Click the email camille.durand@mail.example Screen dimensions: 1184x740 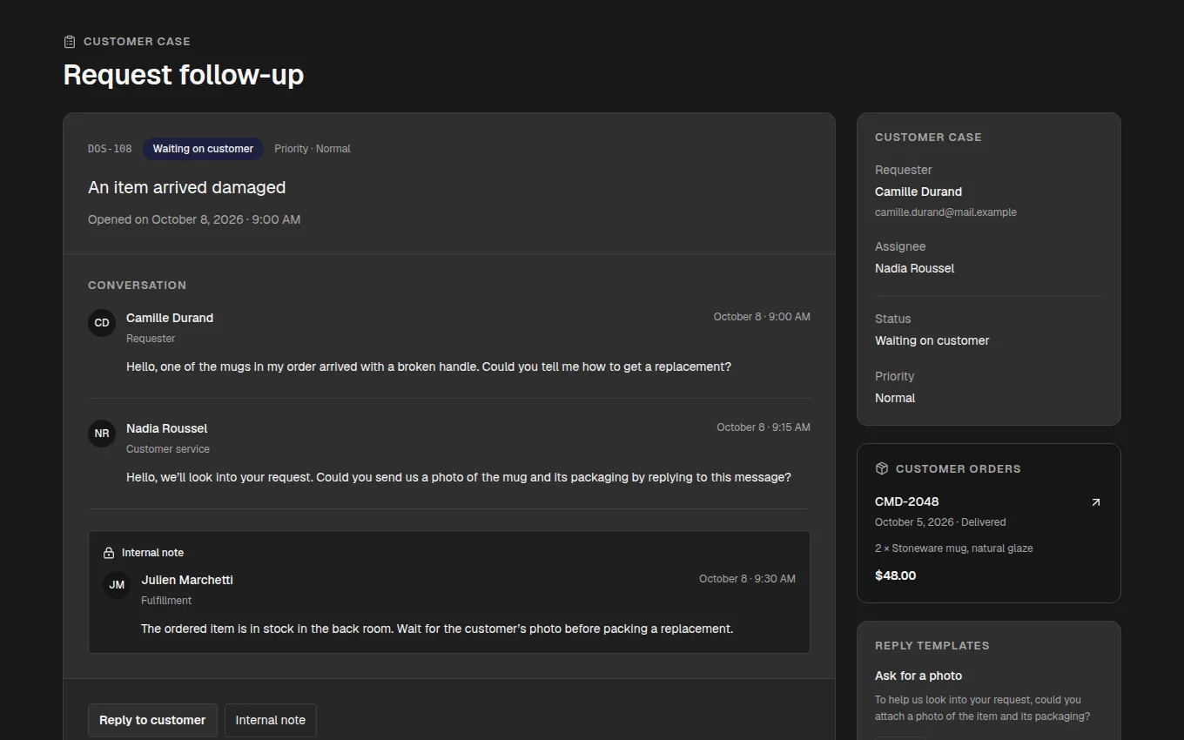click(945, 212)
